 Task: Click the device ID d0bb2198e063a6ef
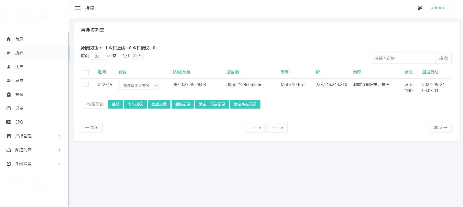[245, 85]
